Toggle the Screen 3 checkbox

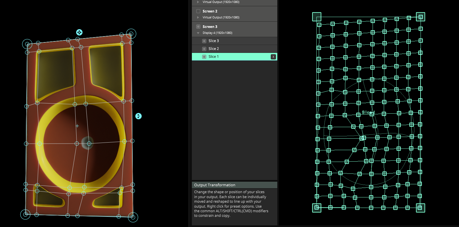(x=198, y=27)
